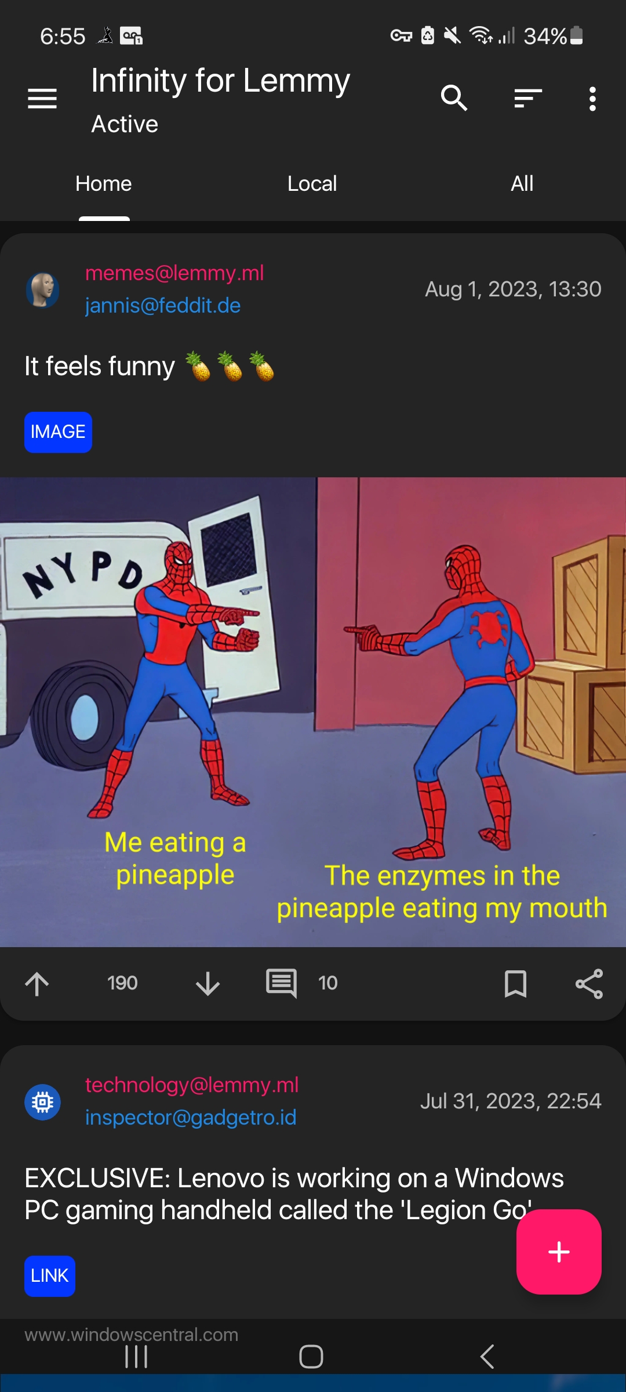
Task: Upvote the pineapple meme post
Action: pos(37,984)
